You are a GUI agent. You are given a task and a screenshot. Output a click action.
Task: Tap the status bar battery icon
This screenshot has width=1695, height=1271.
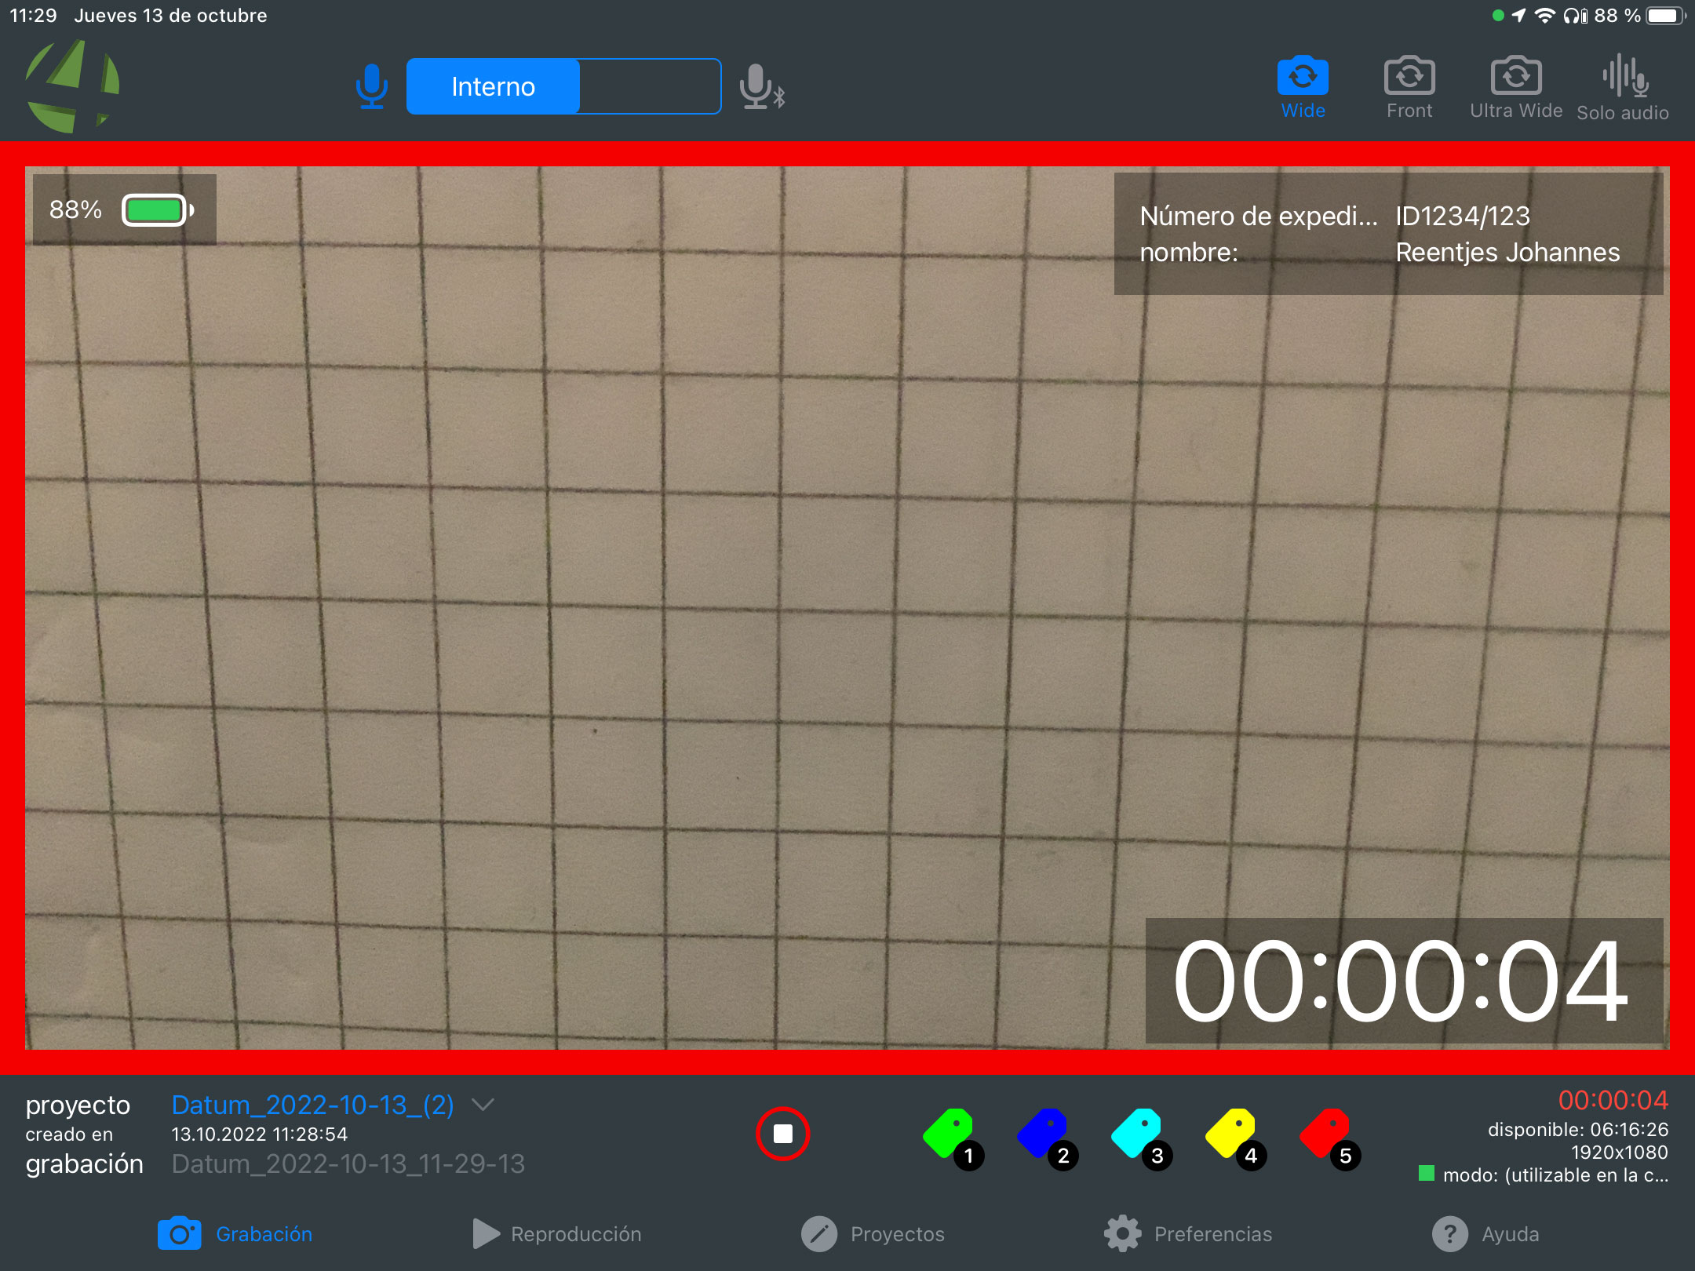[x=1666, y=16]
